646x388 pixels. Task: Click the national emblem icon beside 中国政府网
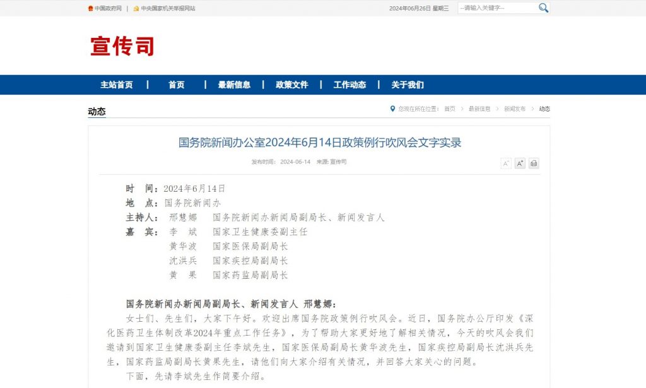coord(90,8)
